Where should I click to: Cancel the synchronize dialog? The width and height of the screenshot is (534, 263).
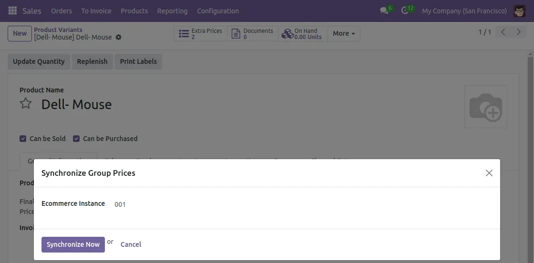point(131,244)
